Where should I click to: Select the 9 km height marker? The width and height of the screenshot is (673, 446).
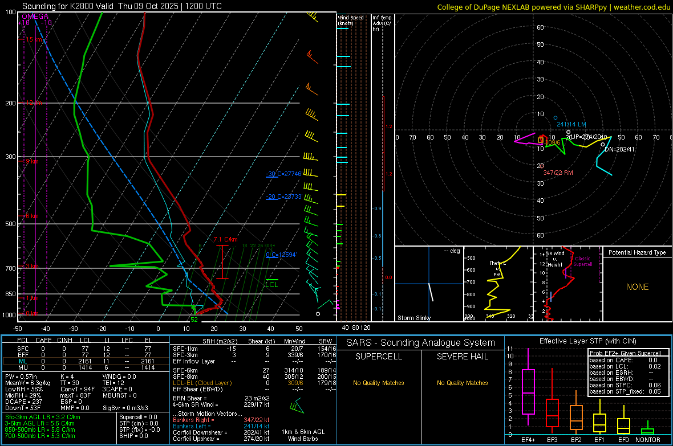click(32, 162)
